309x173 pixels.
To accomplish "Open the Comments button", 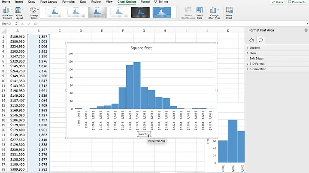I will (x=297, y=2).
